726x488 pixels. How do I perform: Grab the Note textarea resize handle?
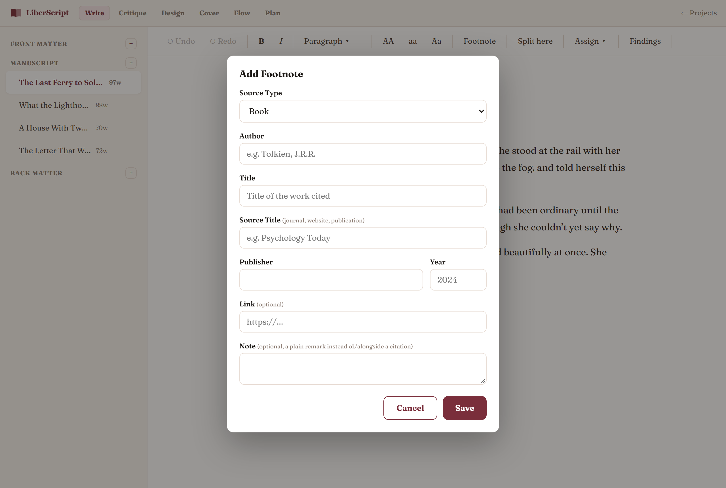pos(483,381)
